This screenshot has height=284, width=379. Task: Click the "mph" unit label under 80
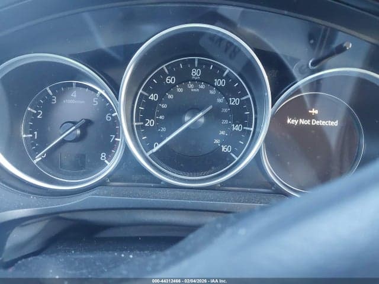point(196,78)
